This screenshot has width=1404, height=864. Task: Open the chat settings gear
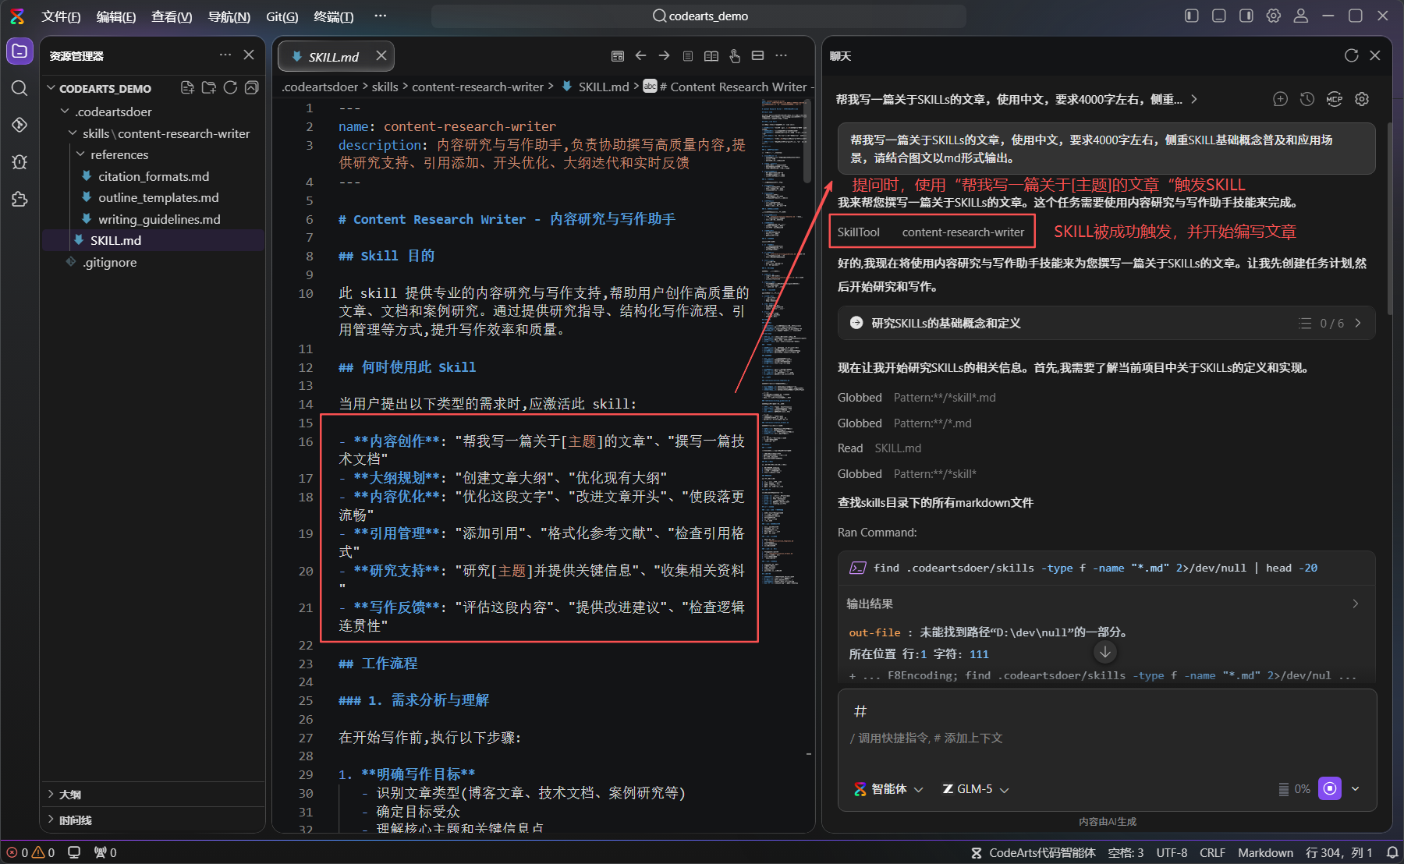[x=1362, y=99]
